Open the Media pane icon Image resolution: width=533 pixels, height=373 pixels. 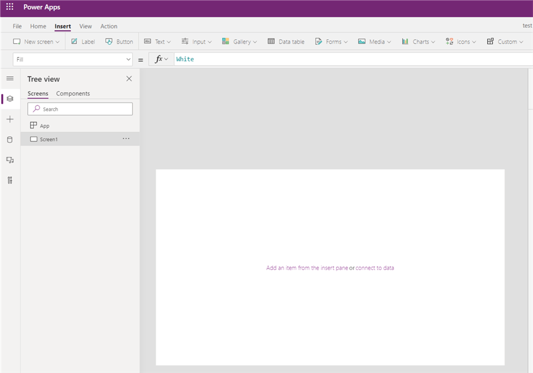(x=10, y=160)
